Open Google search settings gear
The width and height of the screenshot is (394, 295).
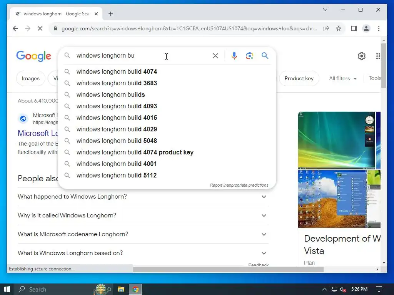tap(362, 56)
